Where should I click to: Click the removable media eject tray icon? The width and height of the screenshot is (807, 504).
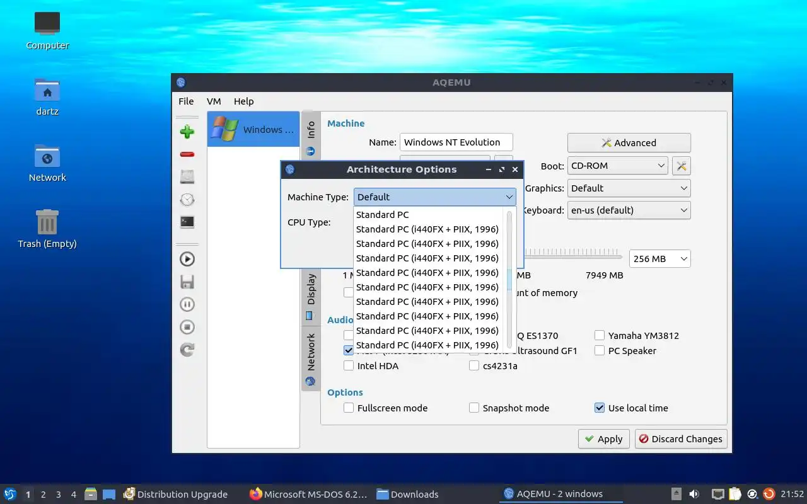coord(676,494)
